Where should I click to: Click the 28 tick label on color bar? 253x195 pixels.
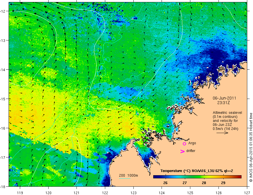click(x=204, y=183)
